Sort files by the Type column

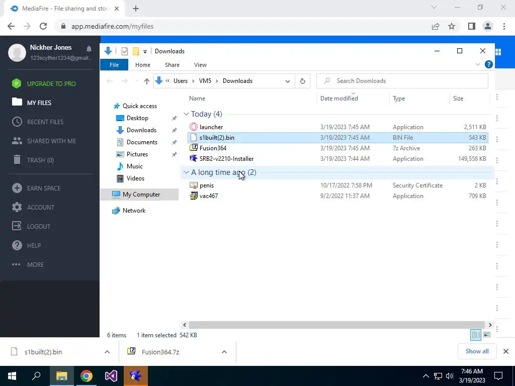(x=399, y=99)
